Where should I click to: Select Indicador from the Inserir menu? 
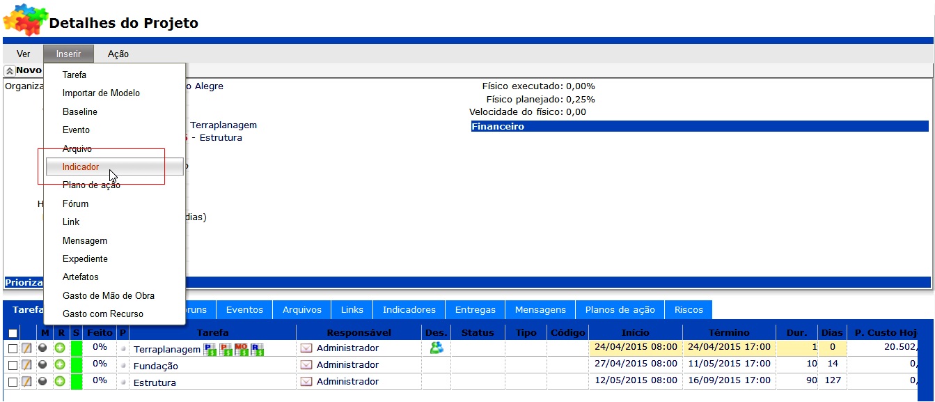pos(81,167)
